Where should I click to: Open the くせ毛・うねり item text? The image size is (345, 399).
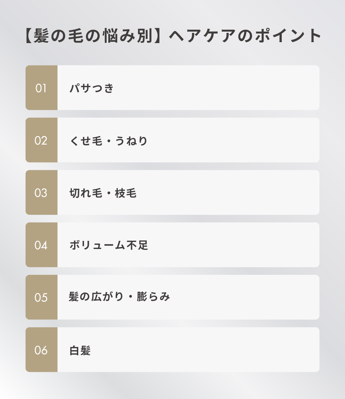[109, 140]
